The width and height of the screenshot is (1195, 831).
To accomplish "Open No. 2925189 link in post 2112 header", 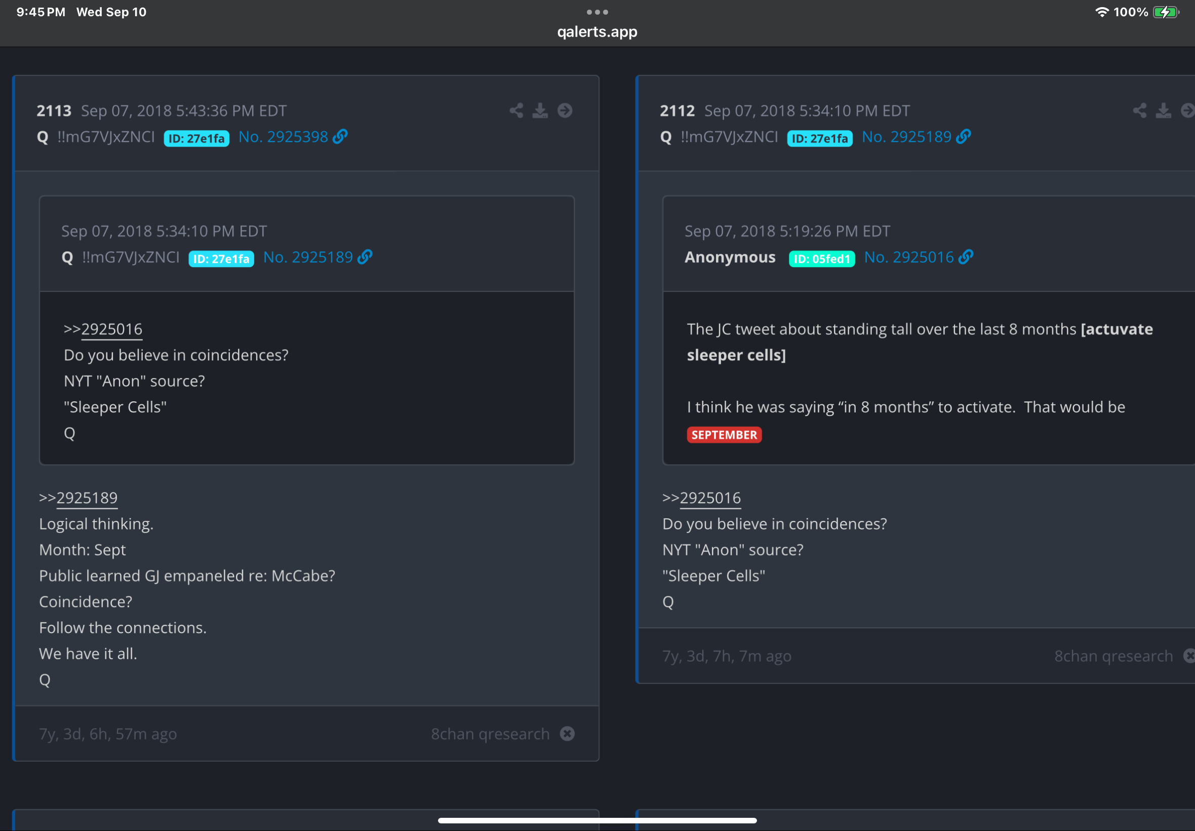I will [906, 137].
